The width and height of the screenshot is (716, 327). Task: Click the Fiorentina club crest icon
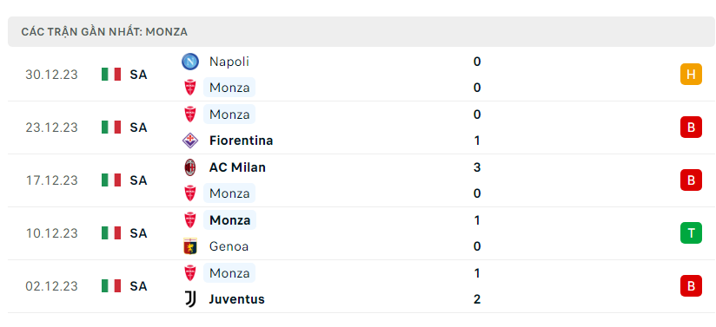point(190,141)
